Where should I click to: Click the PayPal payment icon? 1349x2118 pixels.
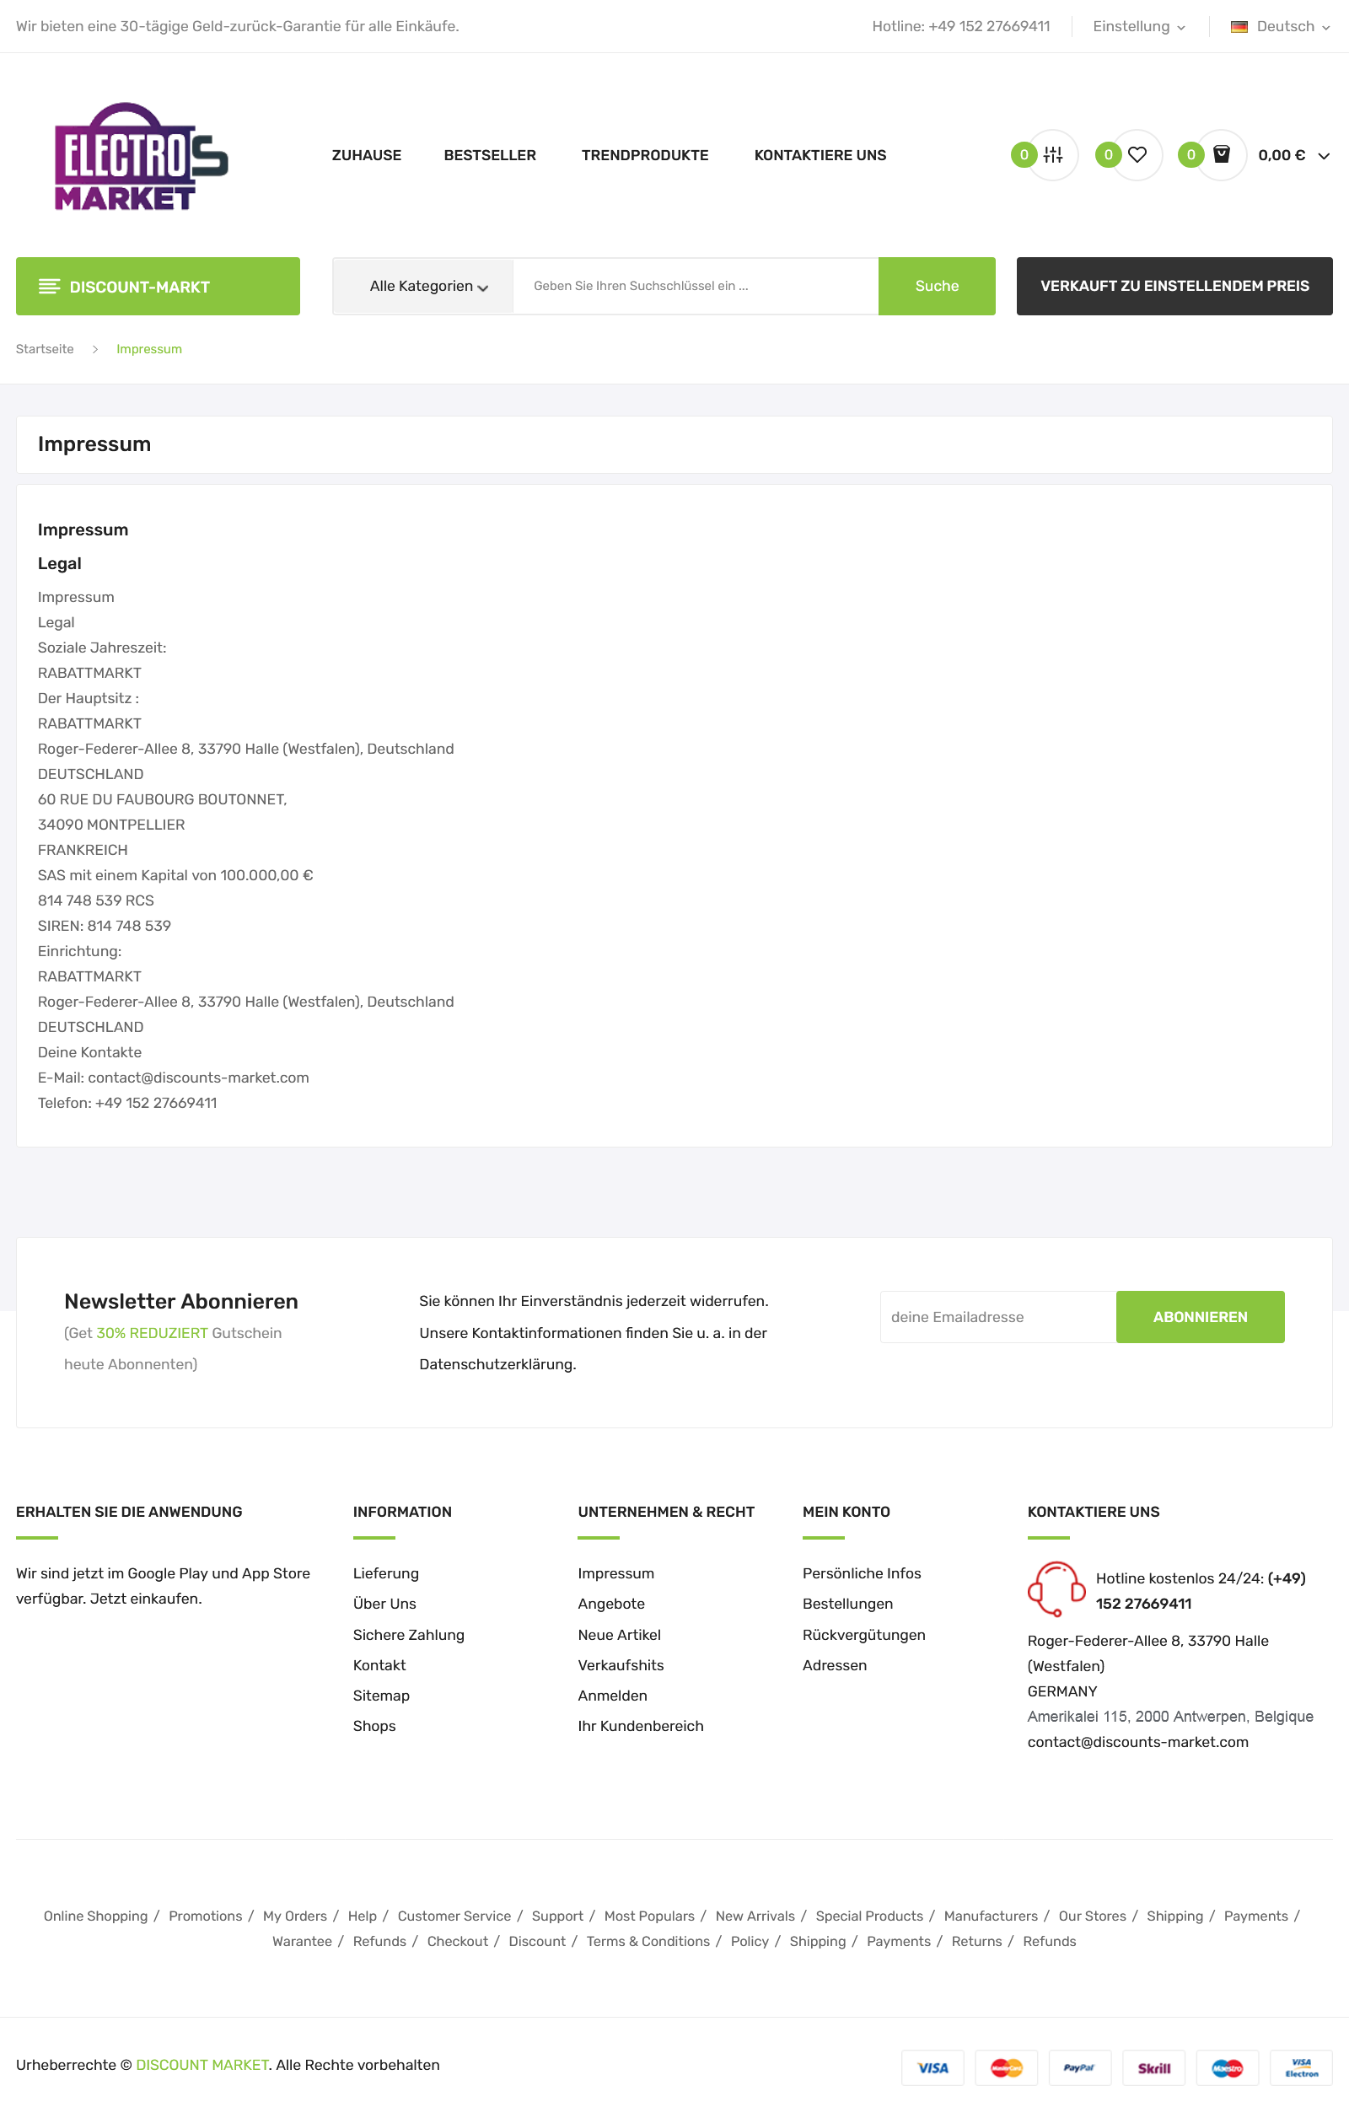pyautogui.click(x=1079, y=2068)
